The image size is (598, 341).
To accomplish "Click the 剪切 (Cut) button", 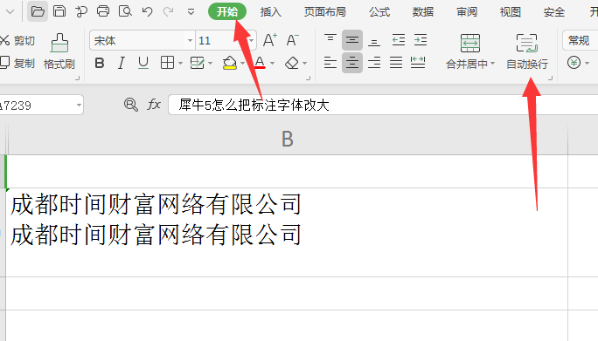I will point(17,40).
